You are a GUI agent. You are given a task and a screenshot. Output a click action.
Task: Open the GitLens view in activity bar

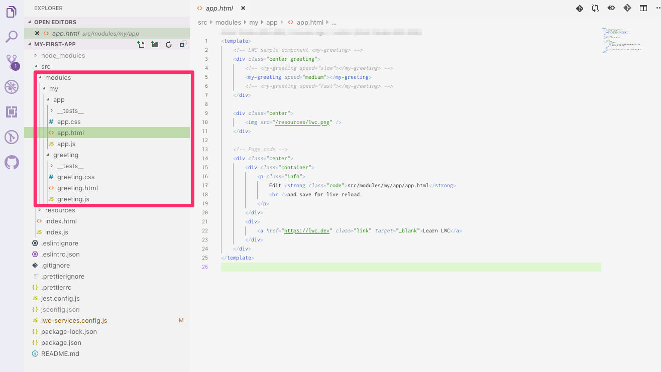(12, 137)
